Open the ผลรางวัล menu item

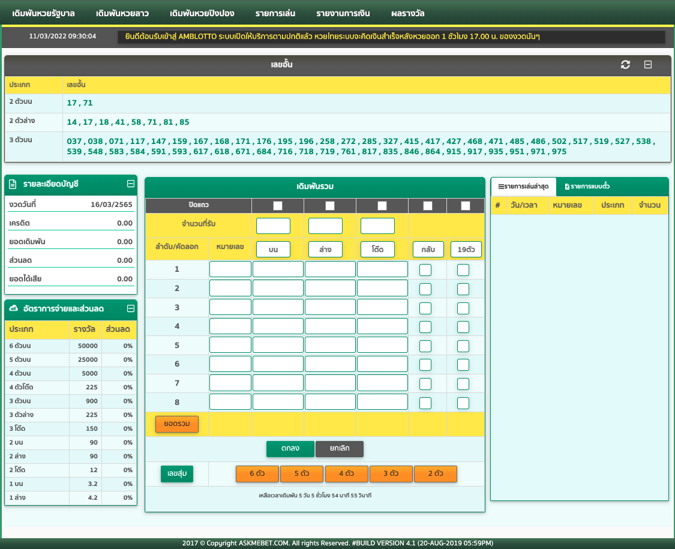pyautogui.click(x=407, y=13)
